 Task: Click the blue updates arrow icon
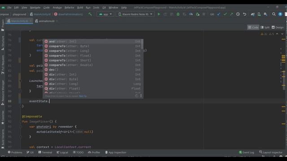tap(280, 14)
